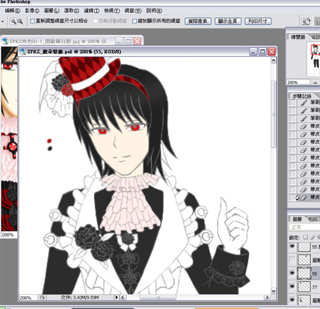This screenshot has height=309, width=320.
Task: Open the 視窗(W) menu
Action: click(x=132, y=10)
